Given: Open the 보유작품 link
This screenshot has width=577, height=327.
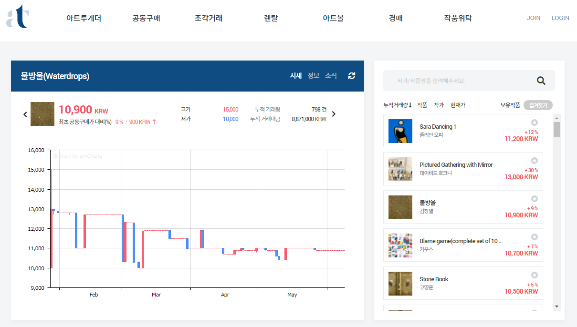Looking at the screenshot, I should pyautogui.click(x=510, y=105).
